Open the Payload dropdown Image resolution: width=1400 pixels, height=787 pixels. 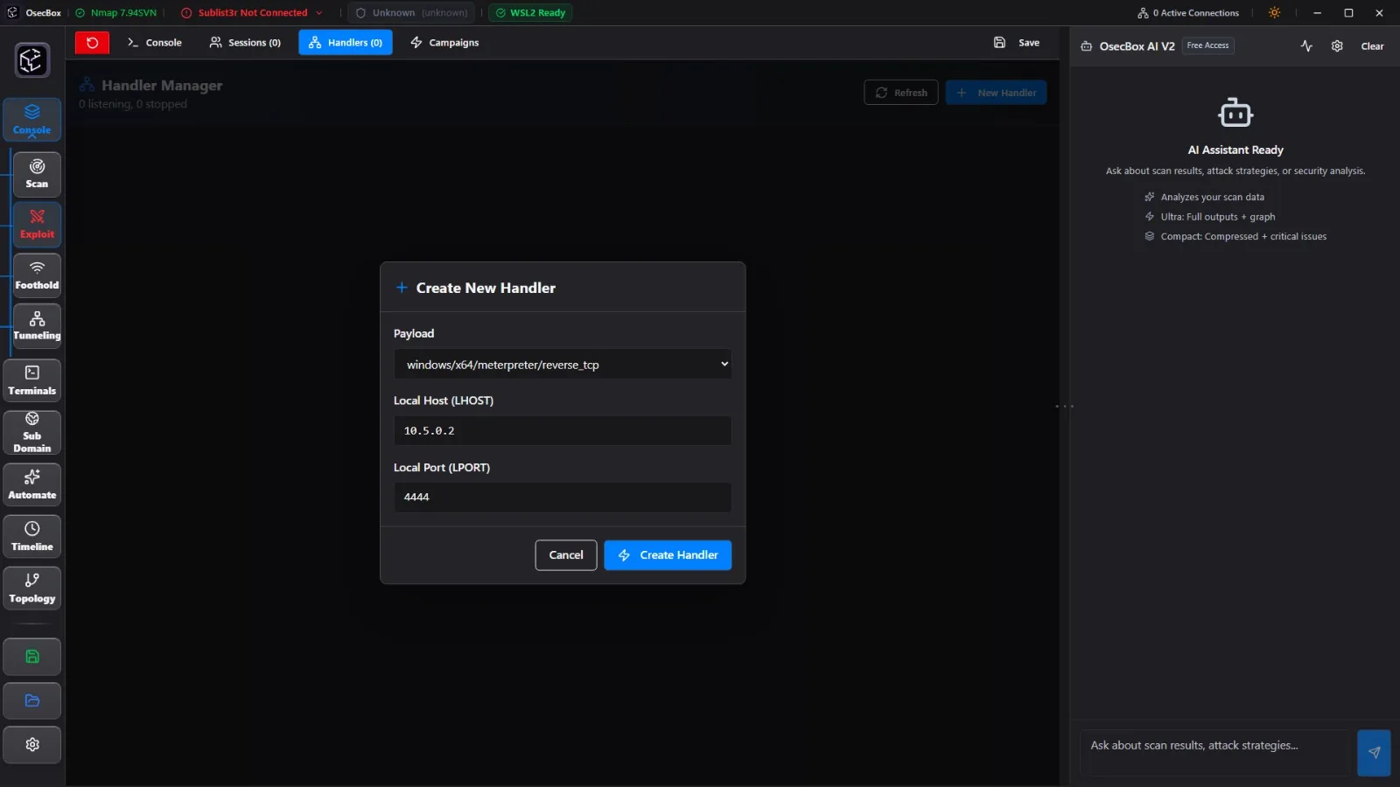point(563,365)
